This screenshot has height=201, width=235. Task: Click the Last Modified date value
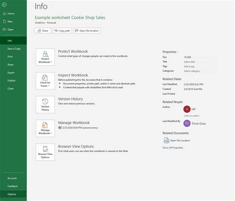193,84
